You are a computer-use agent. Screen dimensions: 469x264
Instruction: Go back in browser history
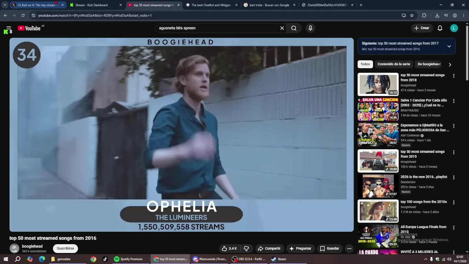click(x=5, y=15)
